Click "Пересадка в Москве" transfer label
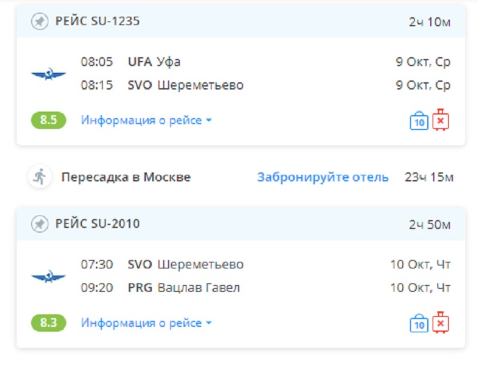The height and width of the screenshot is (380, 478). click(x=125, y=177)
